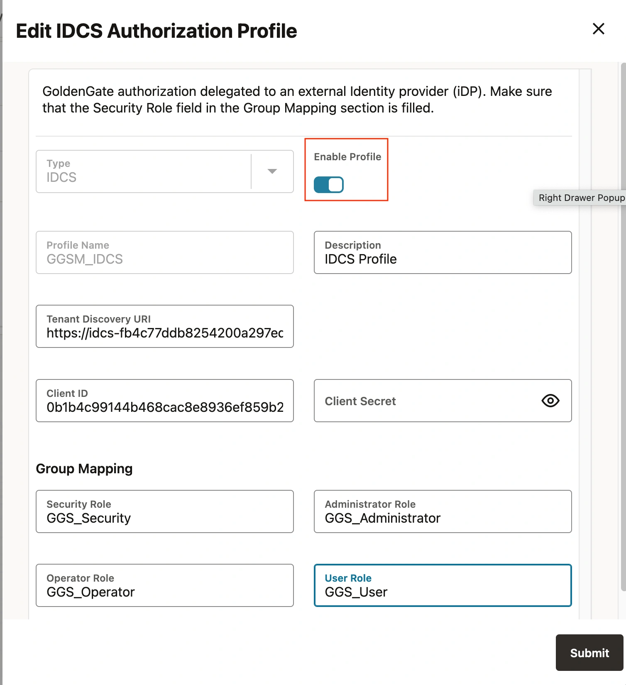Click the Tenant Discovery URI field

[165, 326]
